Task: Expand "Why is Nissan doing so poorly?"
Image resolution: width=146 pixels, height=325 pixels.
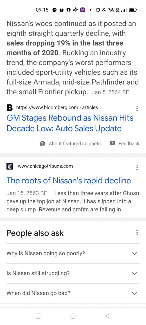Action: 73,253
